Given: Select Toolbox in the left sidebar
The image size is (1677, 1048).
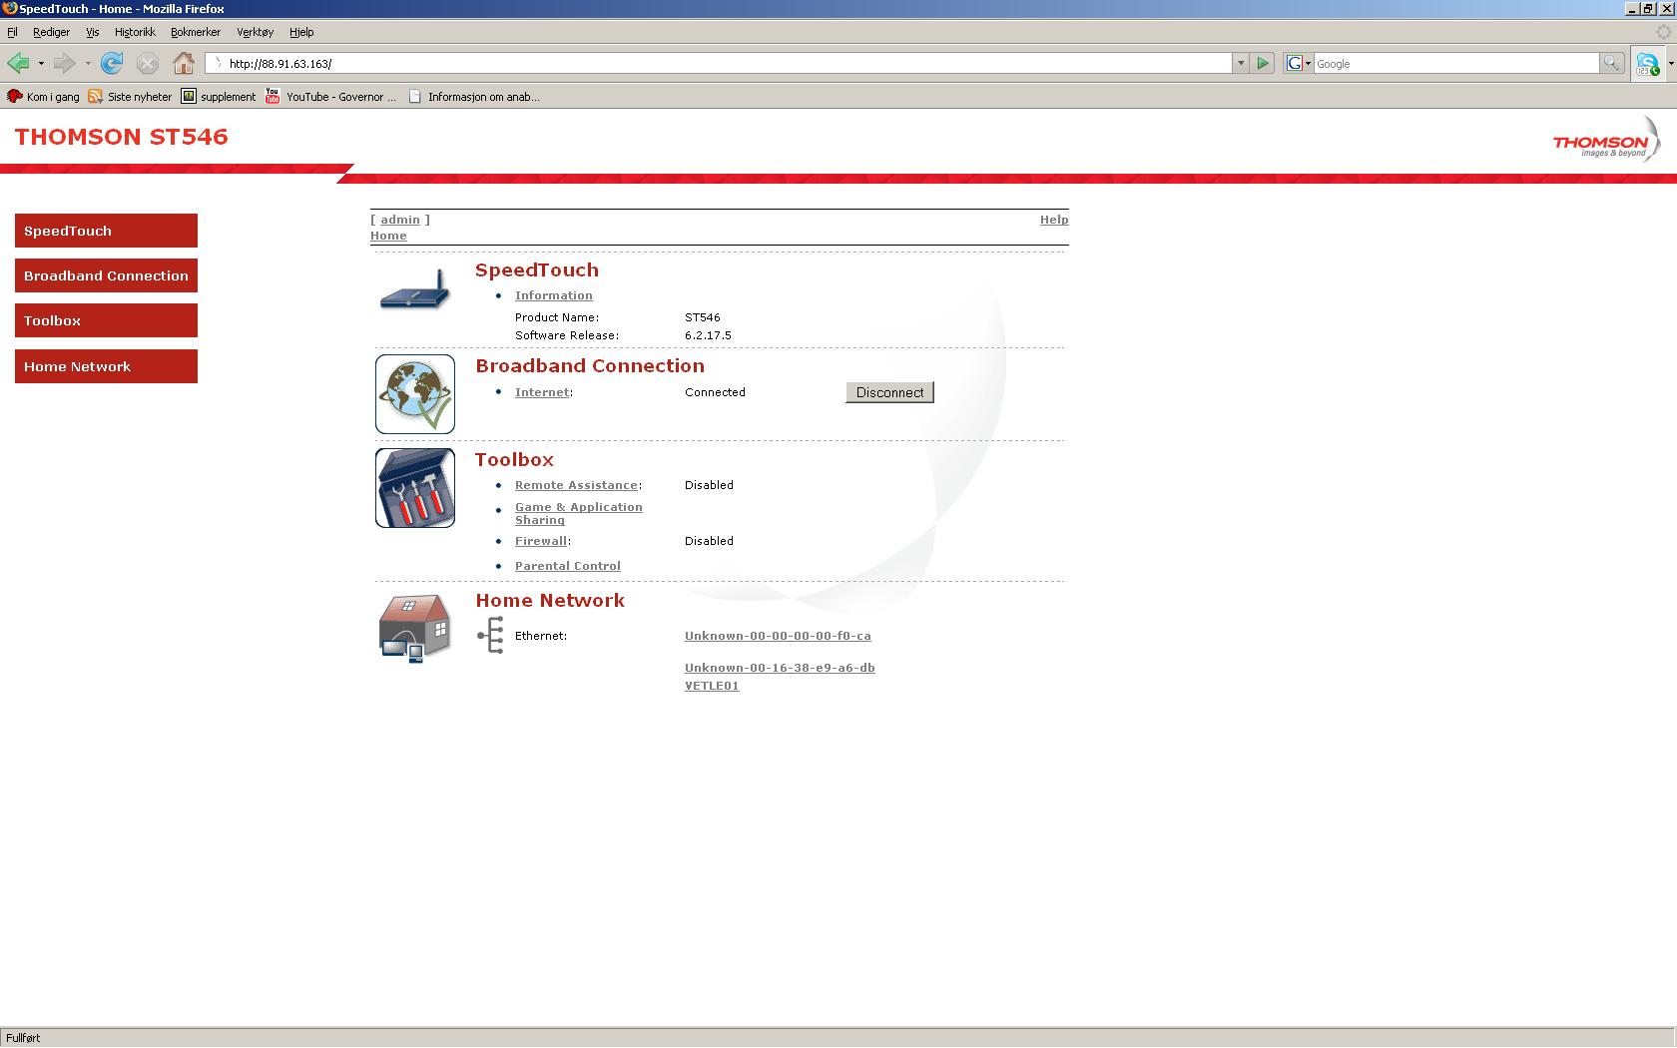Looking at the screenshot, I should (106, 320).
